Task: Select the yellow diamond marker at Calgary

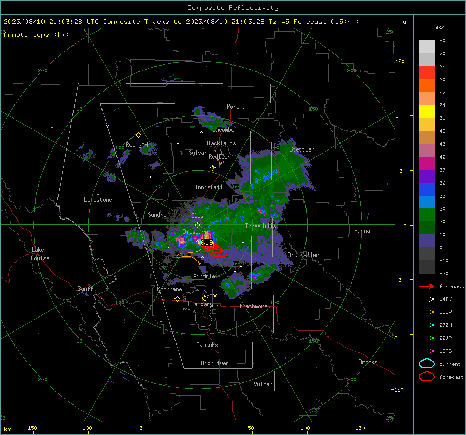Action: click(205, 298)
